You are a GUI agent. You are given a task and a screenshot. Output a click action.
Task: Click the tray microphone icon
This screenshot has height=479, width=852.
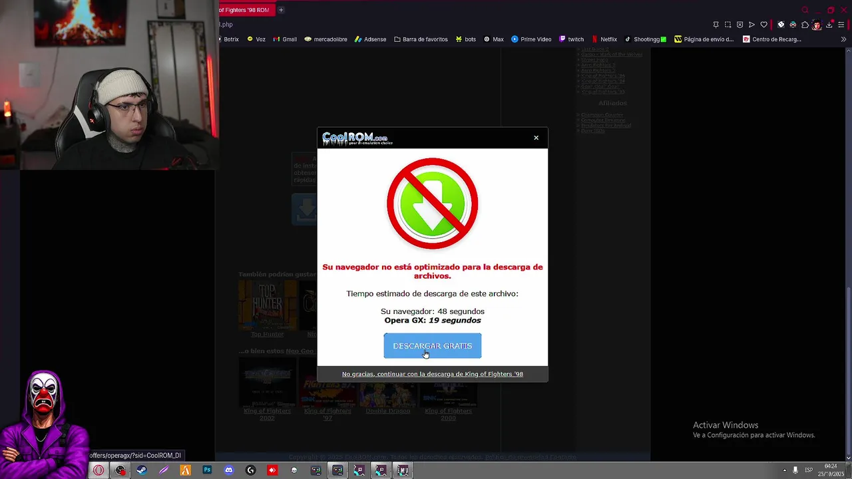tap(795, 470)
